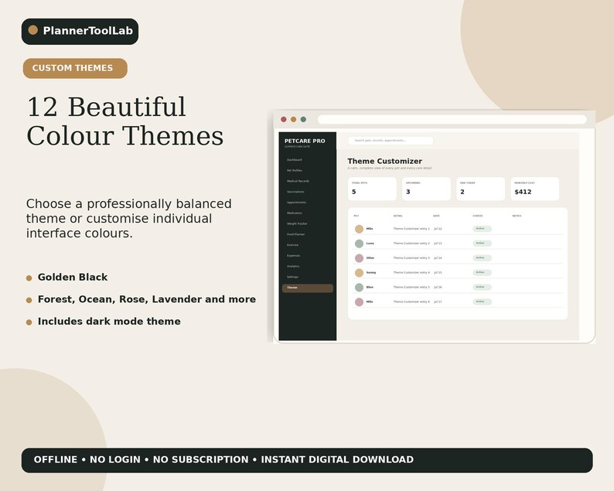This screenshot has width=614, height=491.
Task: Click the NOTES column header
Action: [x=517, y=216]
